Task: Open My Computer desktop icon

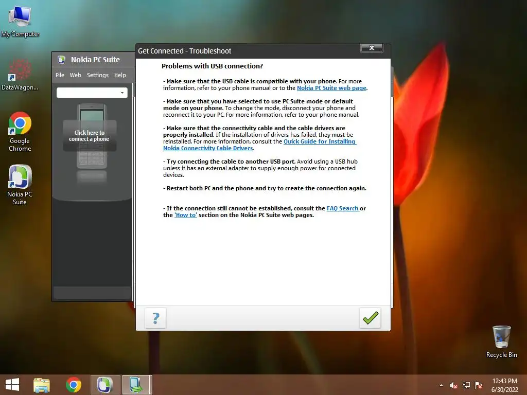Action: [x=20, y=21]
